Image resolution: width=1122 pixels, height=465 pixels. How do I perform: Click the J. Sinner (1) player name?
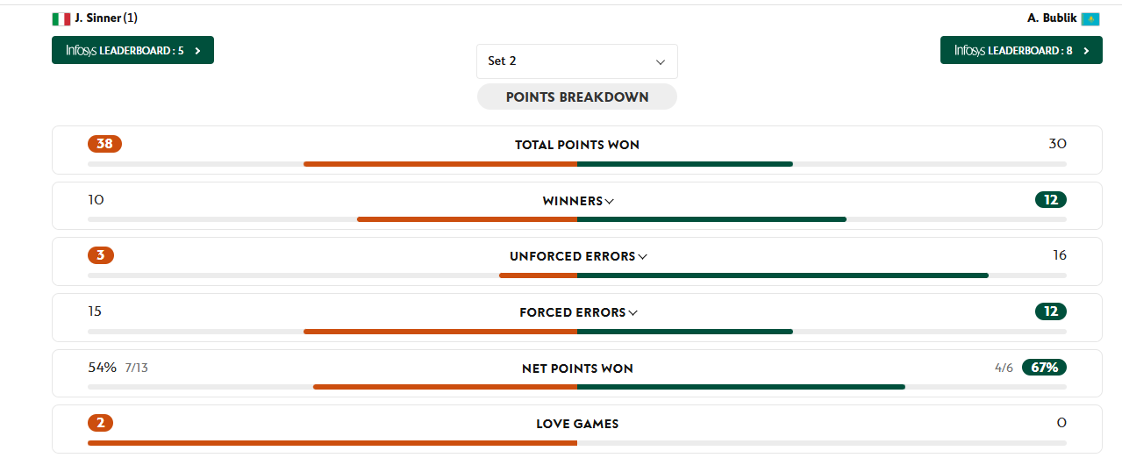pos(106,18)
